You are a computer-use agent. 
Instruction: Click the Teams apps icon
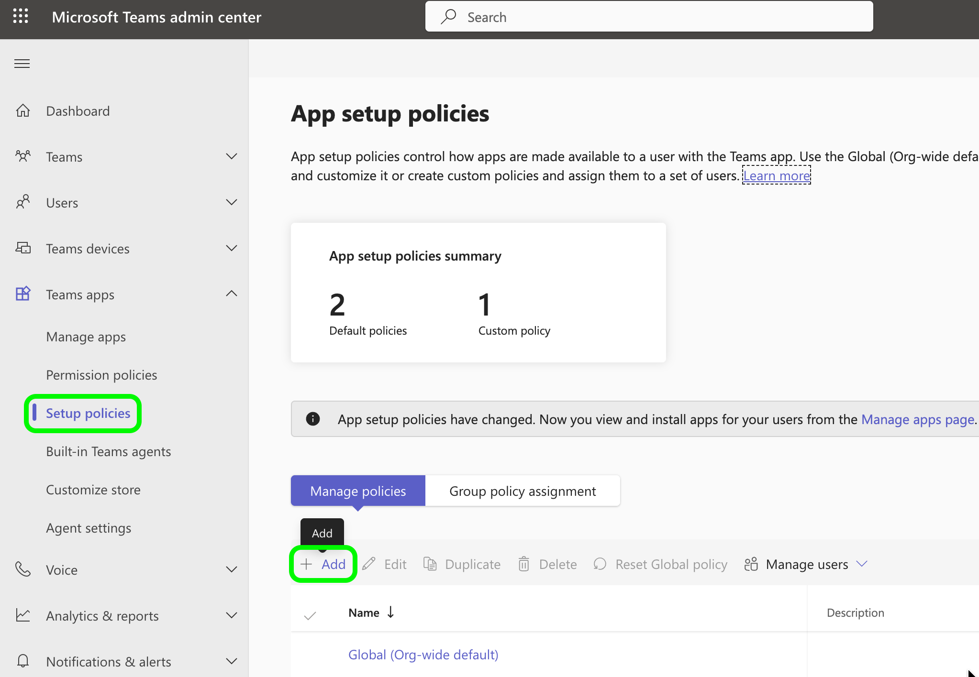[x=23, y=294]
